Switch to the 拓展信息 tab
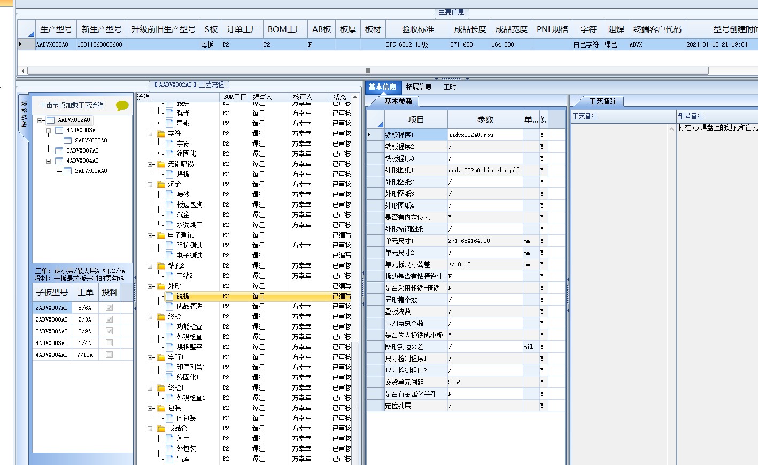 pos(419,87)
